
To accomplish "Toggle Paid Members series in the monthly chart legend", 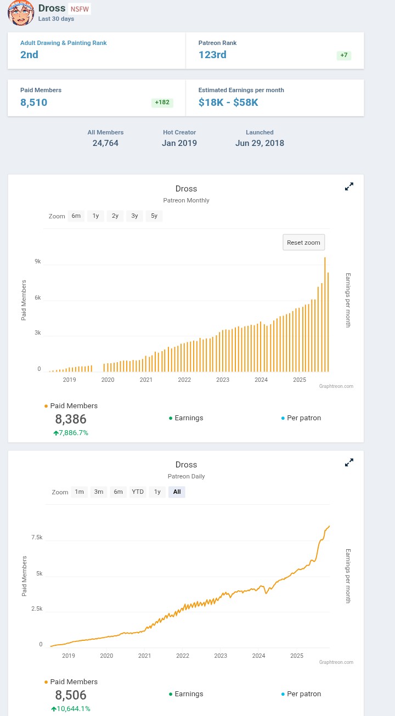I will (x=74, y=406).
